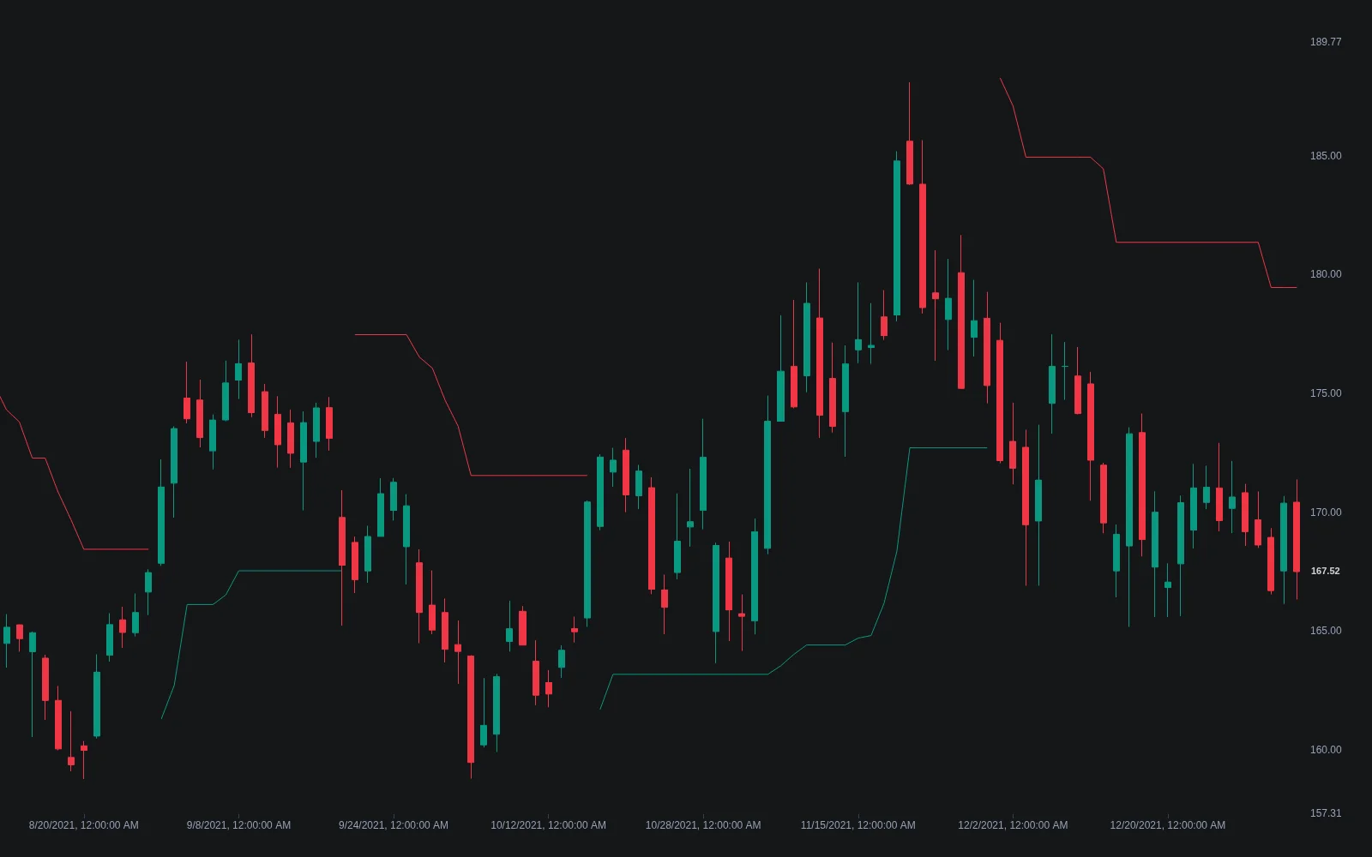
Task: Click the 9/8/2021 date label on time axis
Action: (238, 825)
